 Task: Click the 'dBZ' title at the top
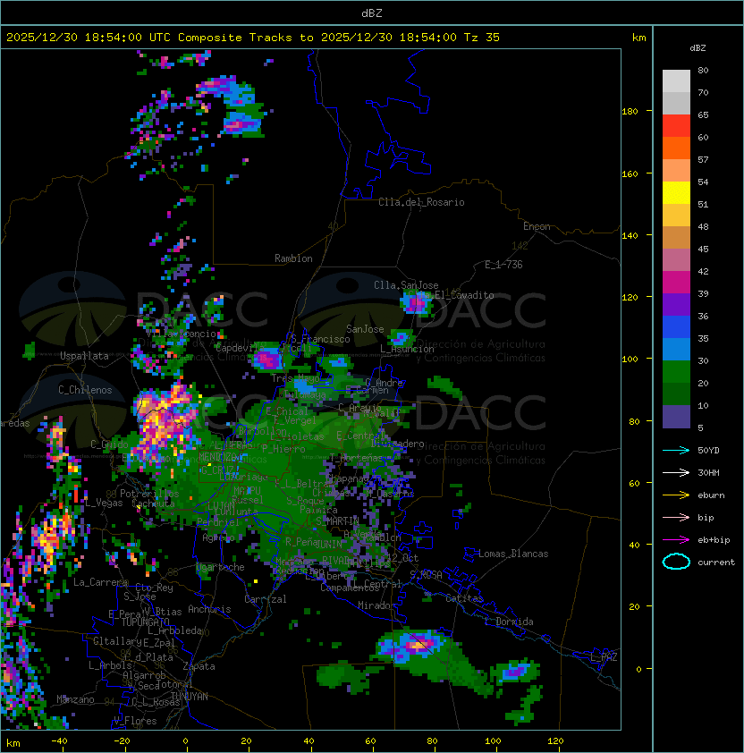372,13
